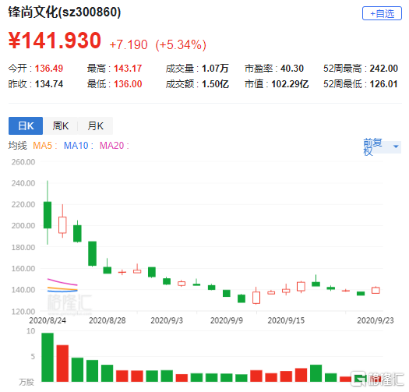Select the tall green candlestick on 2020/8/24
The image size is (409, 392).
pos(48,215)
